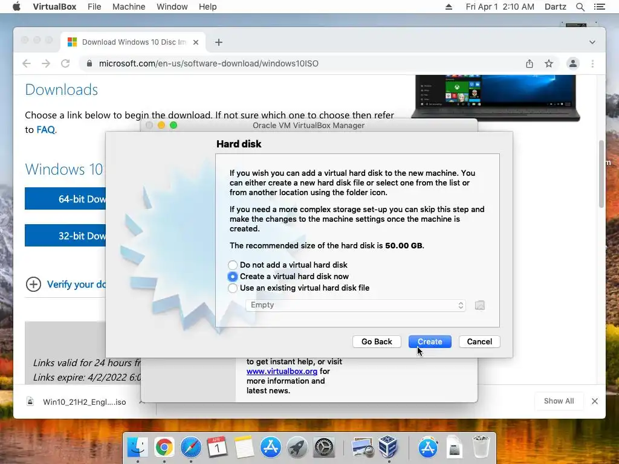This screenshot has width=619, height=464.
Task: Open Preview from the dock
Action: click(x=363, y=448)
